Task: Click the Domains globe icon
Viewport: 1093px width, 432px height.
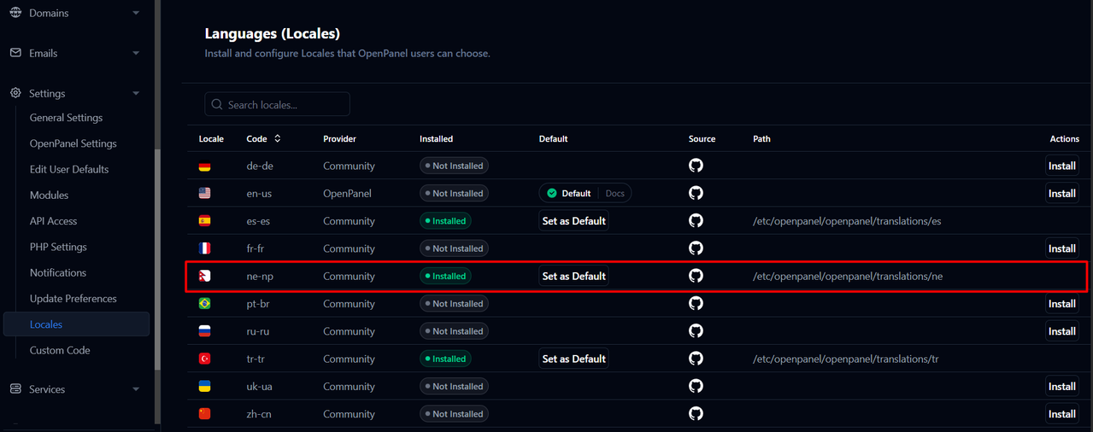Action: click(15, 13)
